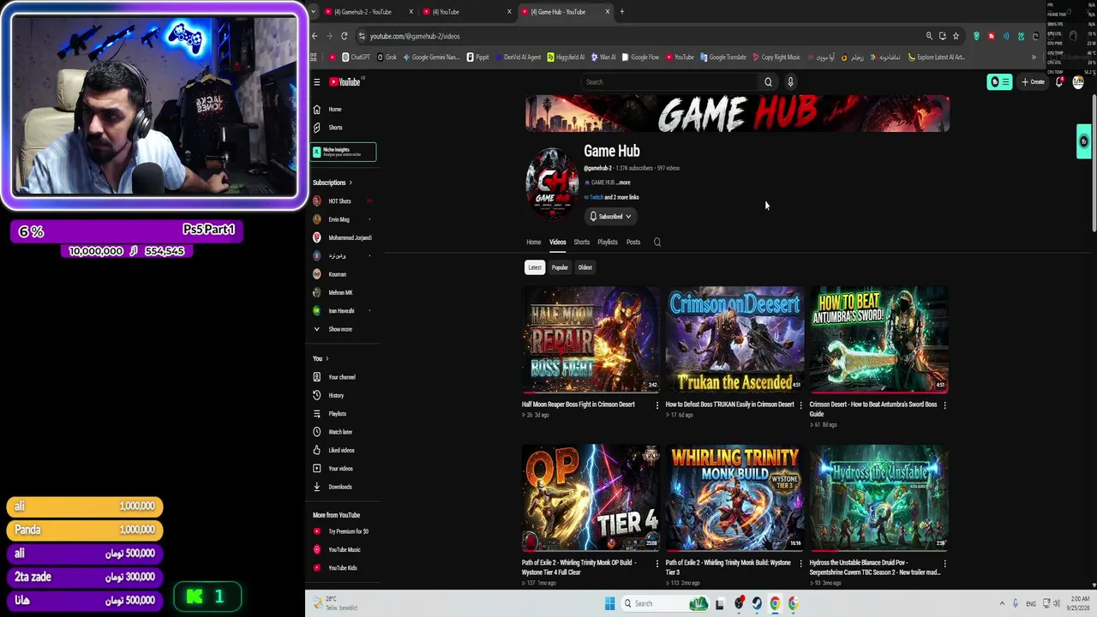Open a new browser tab
Image resolution: width=1097 pixels, height=617 pixels.
coord(621,12)
